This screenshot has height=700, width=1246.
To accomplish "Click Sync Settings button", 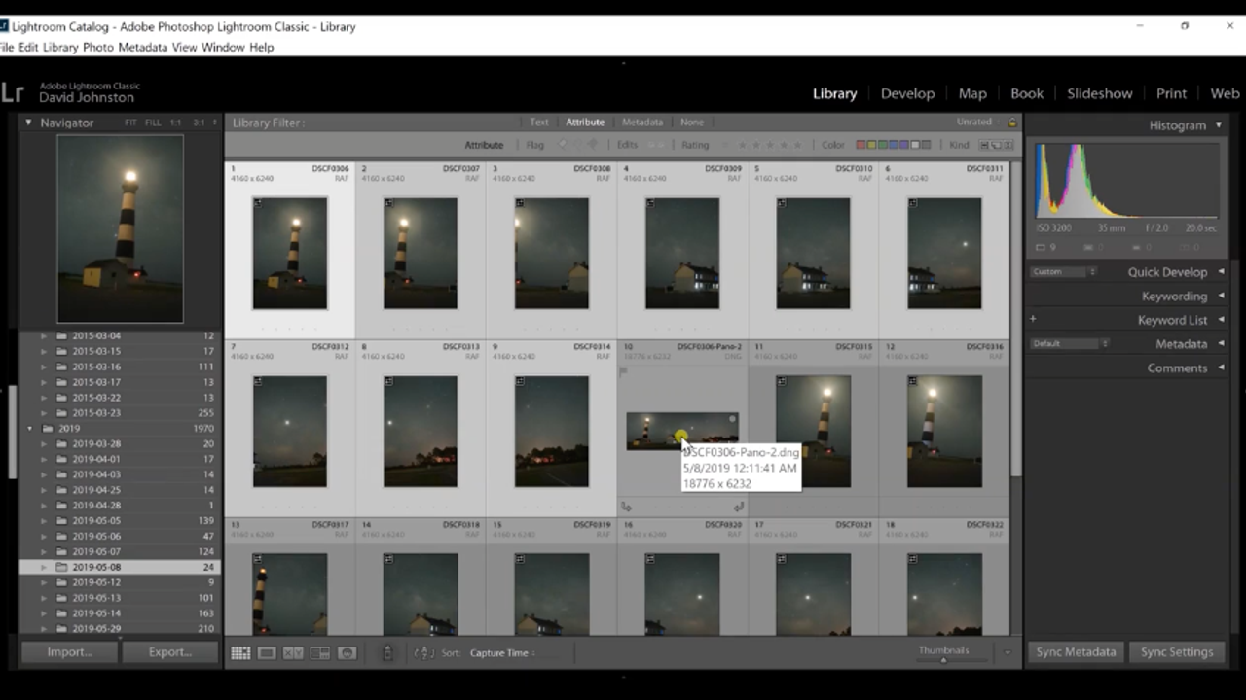I will (x=1177, y=651).
